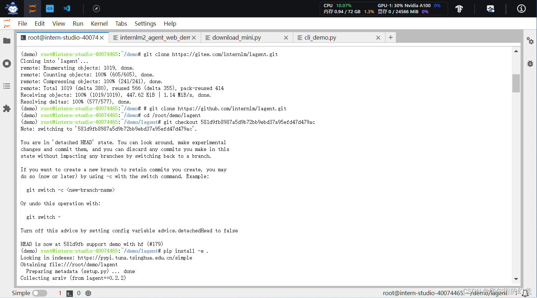Viewport: 537px width, 298px height.
Task: Open the Property Inspector gears icon
Action: [x=530, y=41]
